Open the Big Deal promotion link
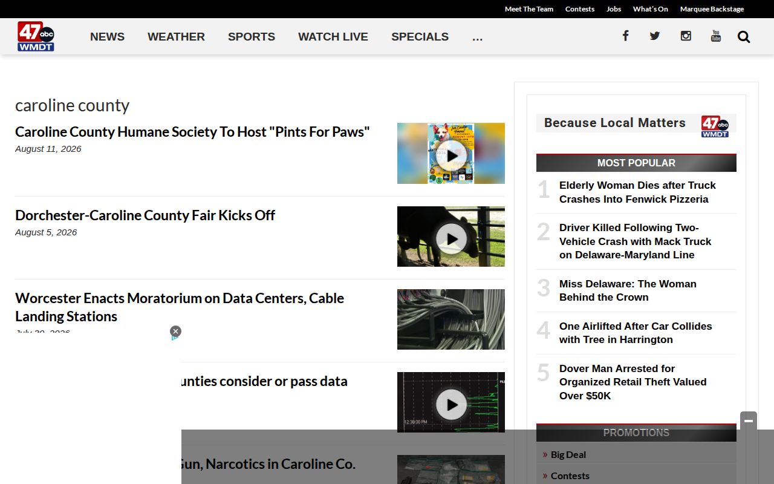The height and width of the screenshot is (484, 774). 568,454
